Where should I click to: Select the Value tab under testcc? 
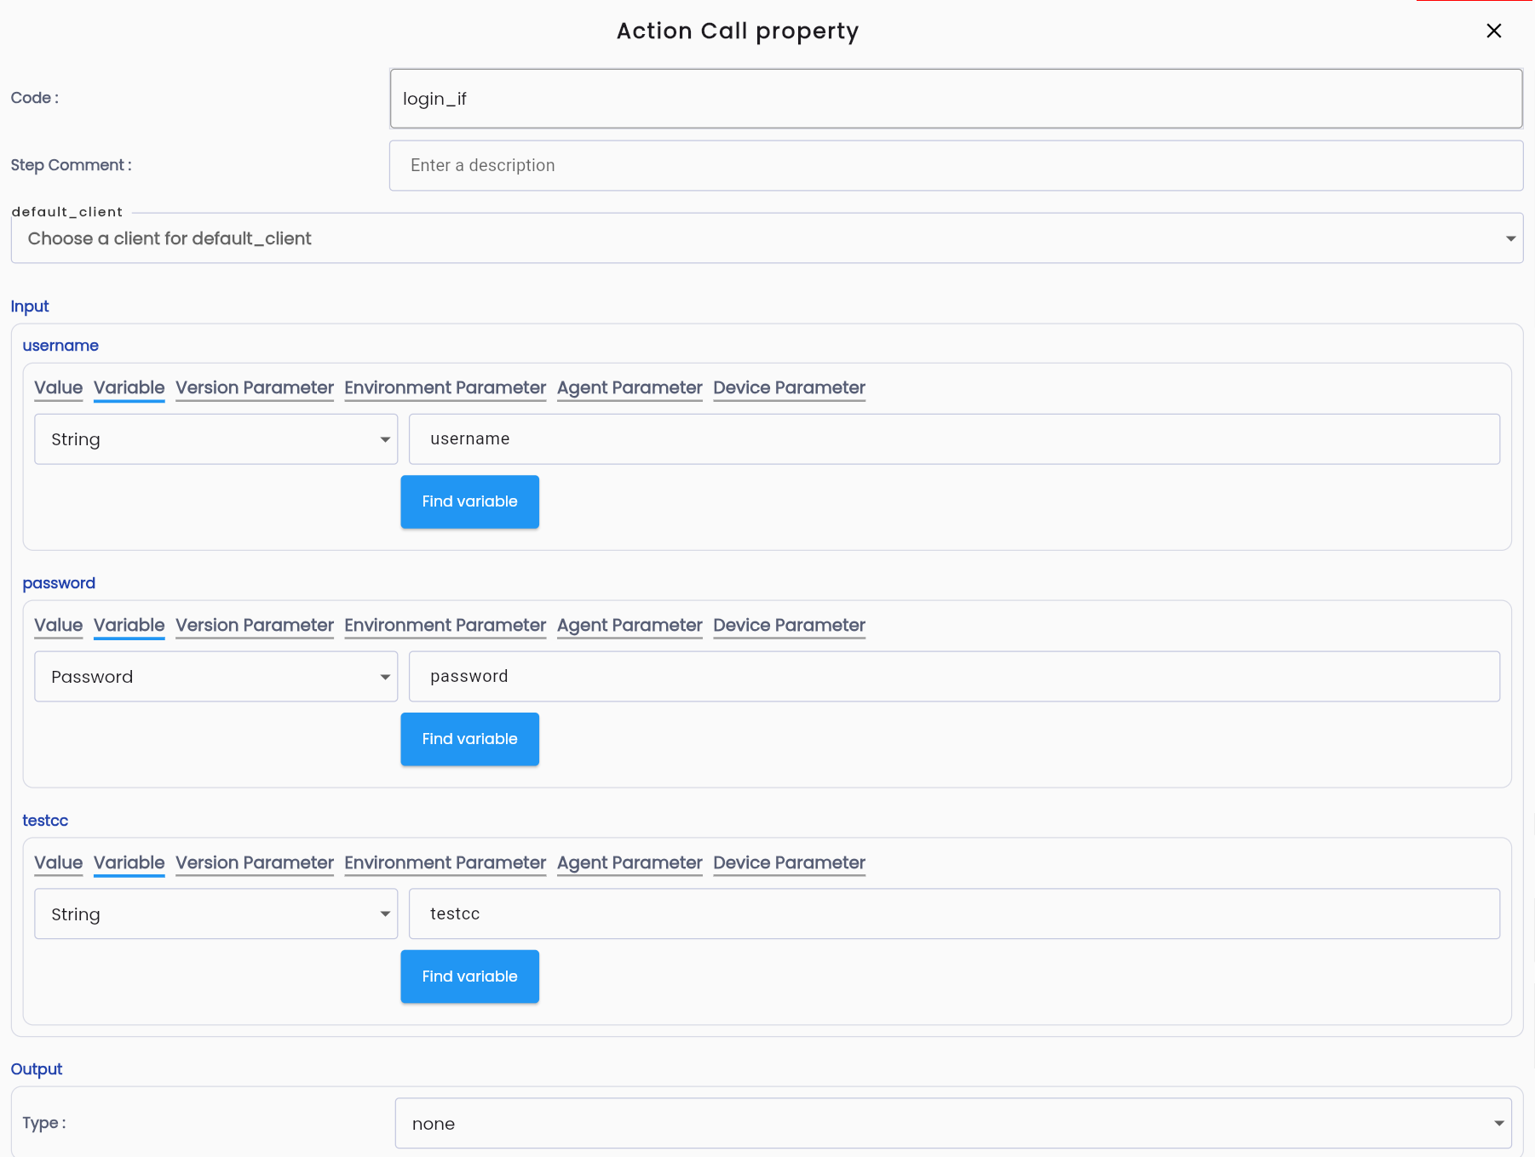tap(59, 863)
